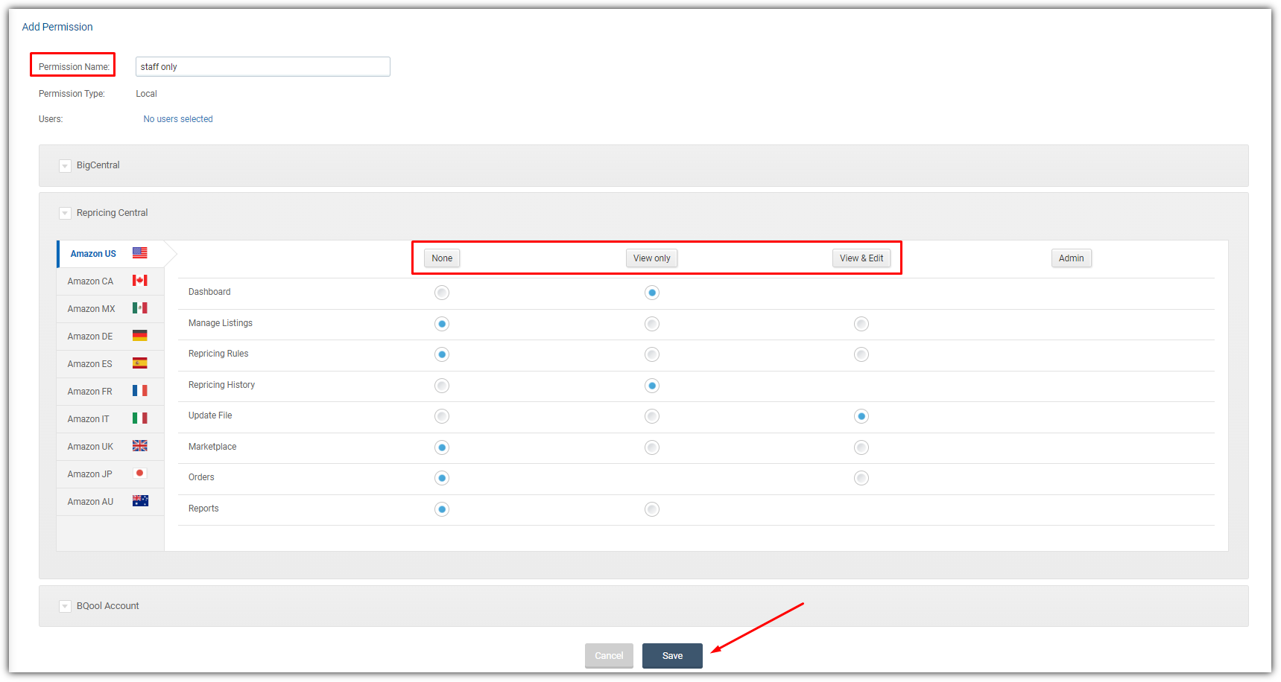This screenshot has height=682, width=1281.
Task: Set Orders to View & Edit
Action: pyautogui.click(x=861, y=478)
